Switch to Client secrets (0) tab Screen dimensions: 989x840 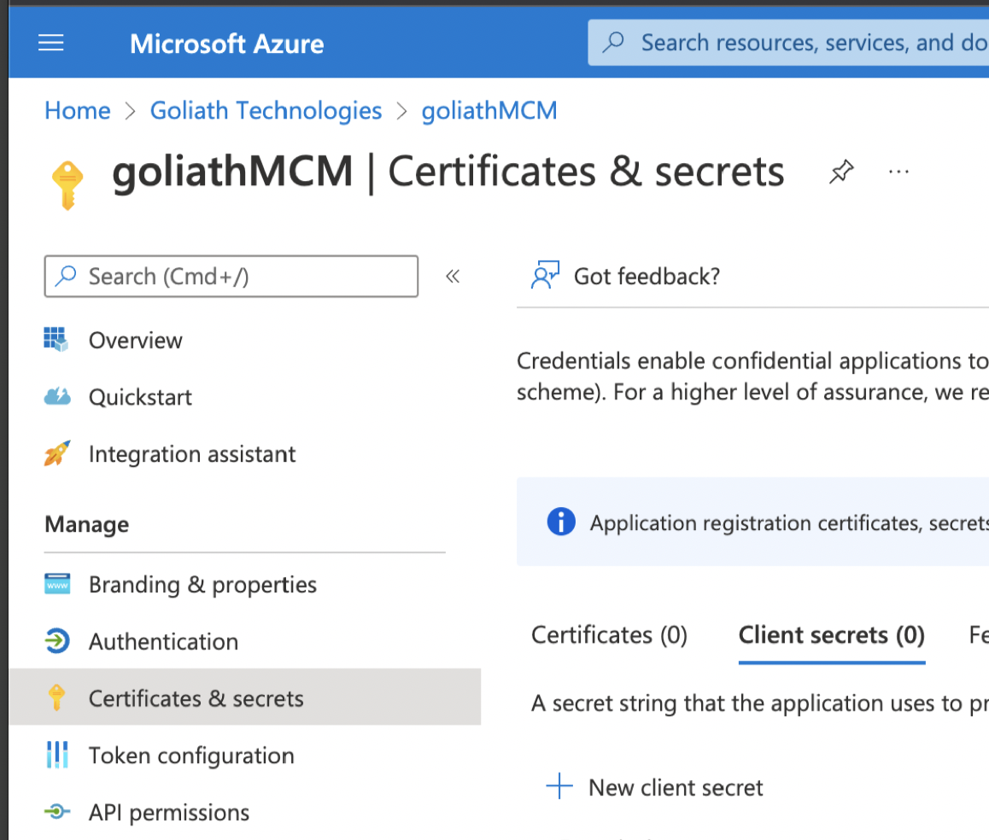coord(831,635)
